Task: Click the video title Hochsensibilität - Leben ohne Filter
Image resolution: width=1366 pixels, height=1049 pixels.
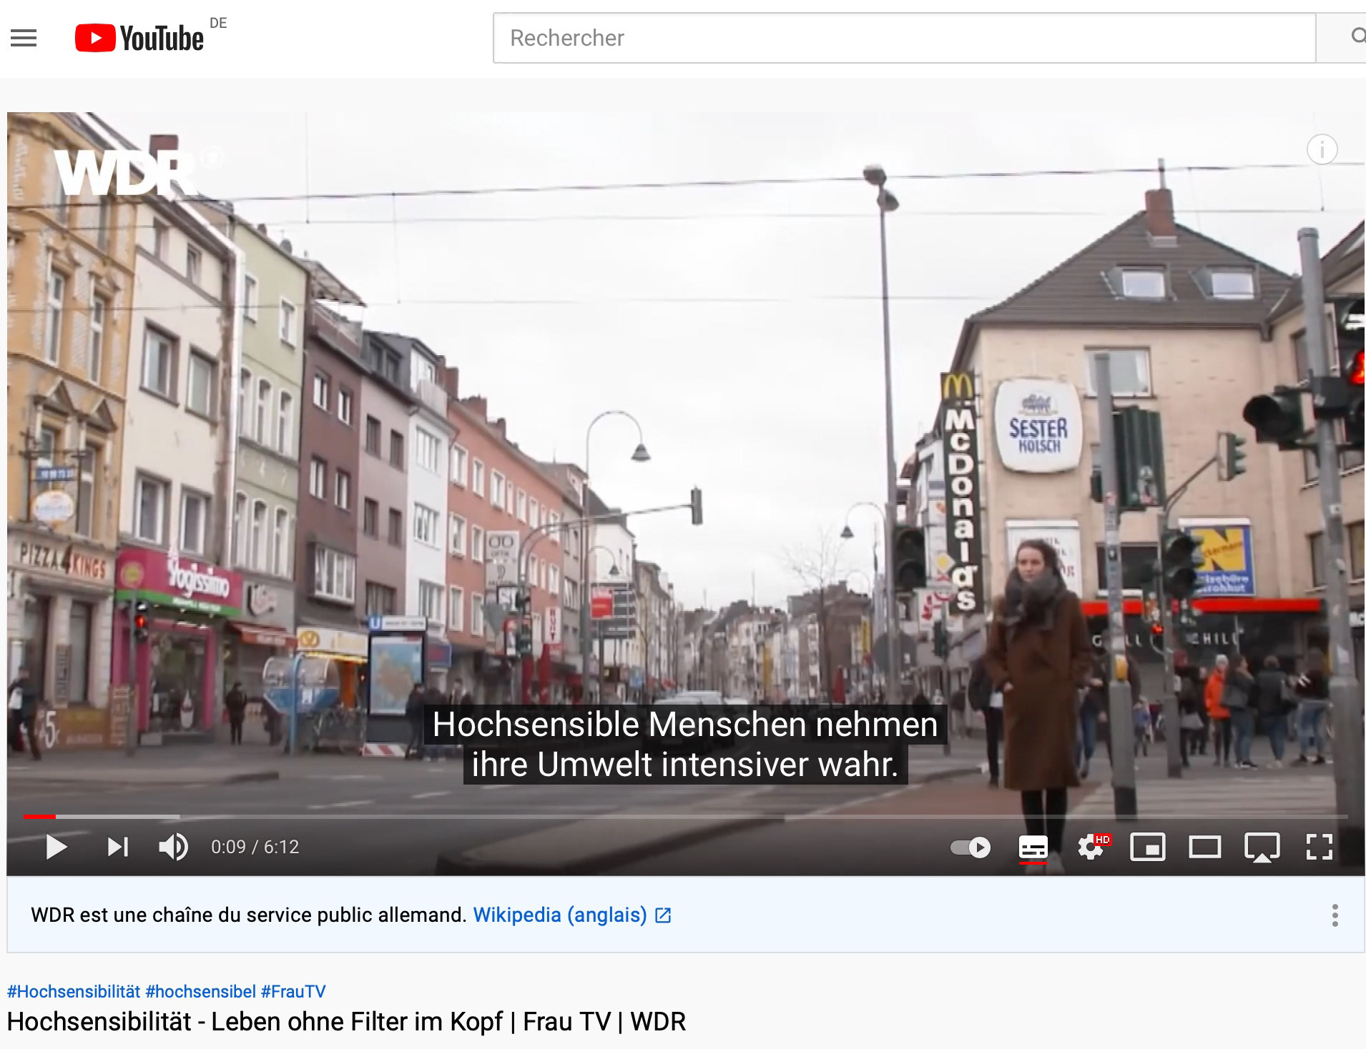Action: click(346, 1022)
